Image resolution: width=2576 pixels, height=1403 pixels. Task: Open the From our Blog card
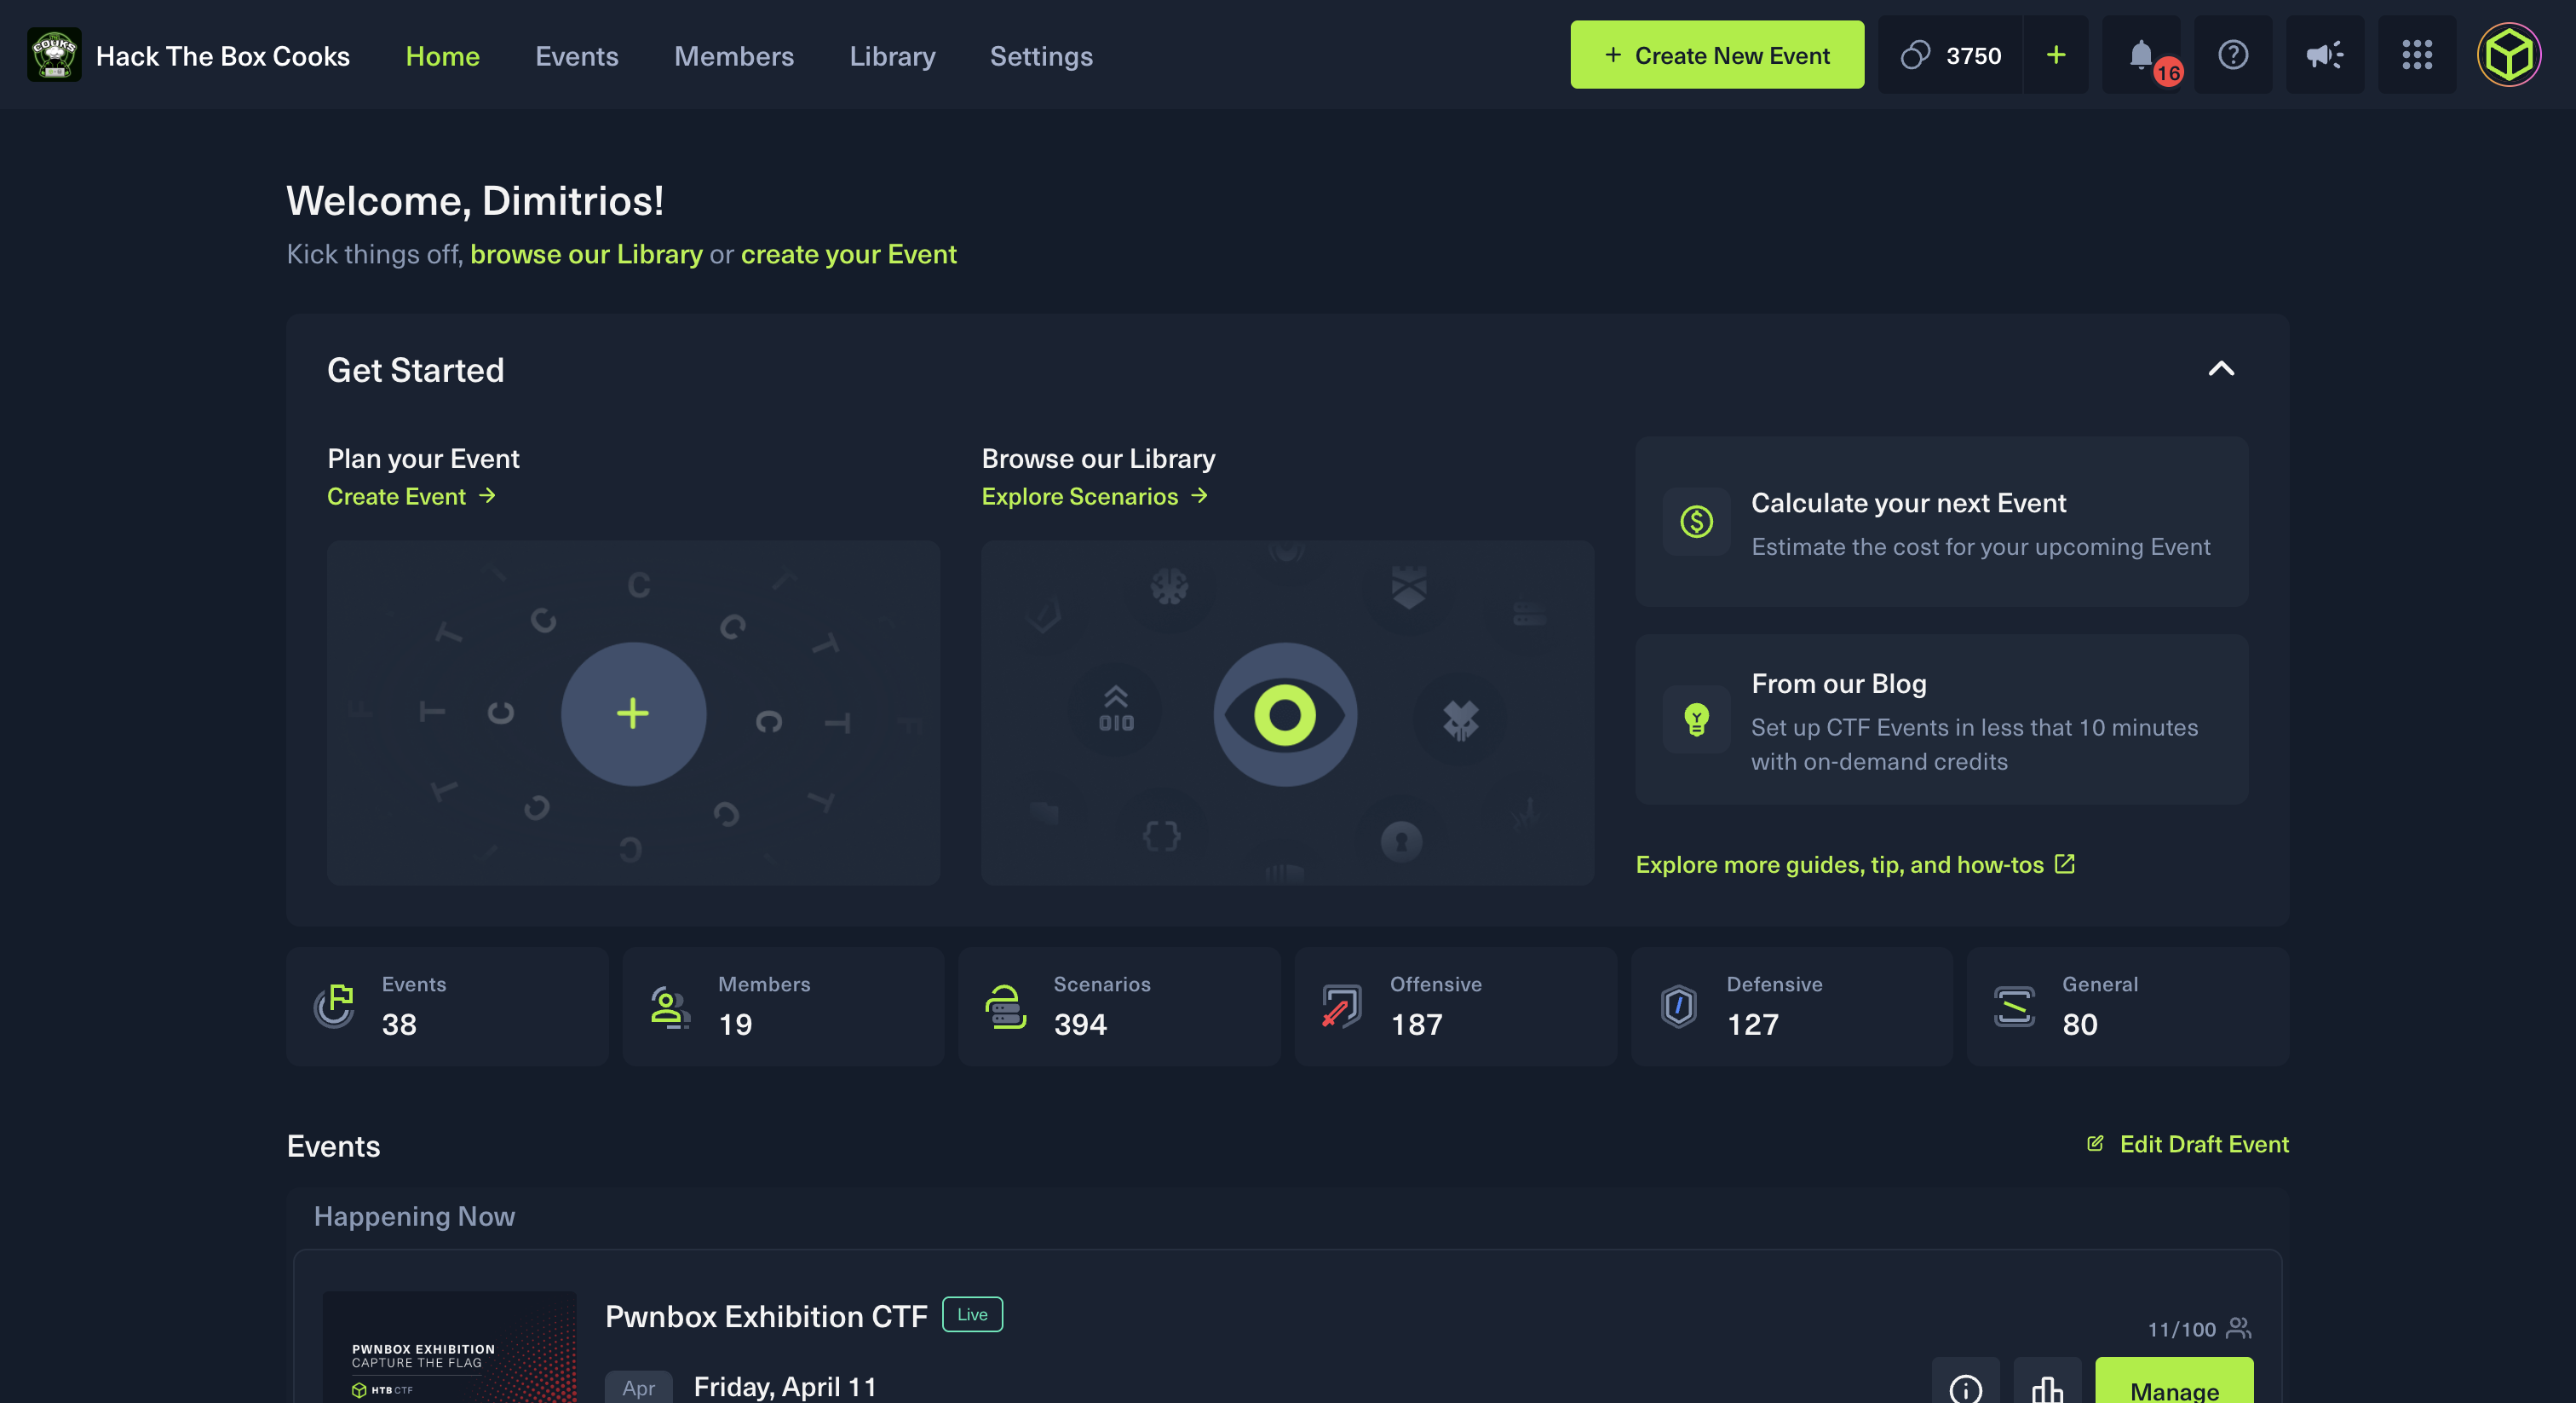pyautogui.click(x=1941, y=719)
